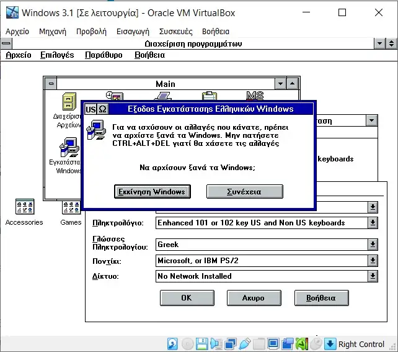Screen dimensions: 398x352
Task: Open Program Manager's Παράθυρο menu
Action: (104, 55)
